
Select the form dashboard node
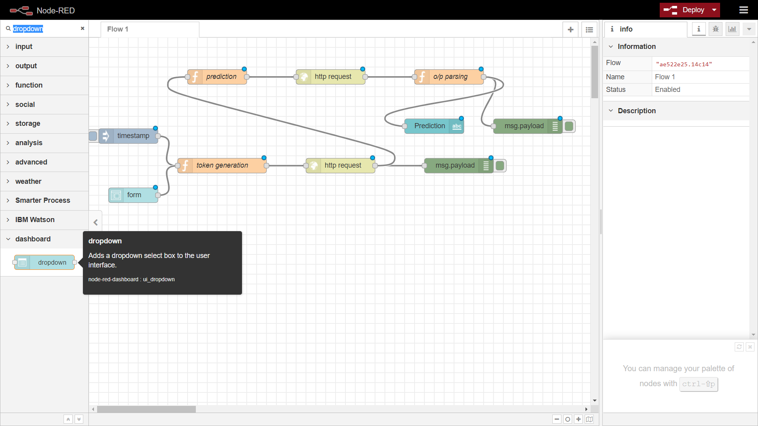[133, 195]
